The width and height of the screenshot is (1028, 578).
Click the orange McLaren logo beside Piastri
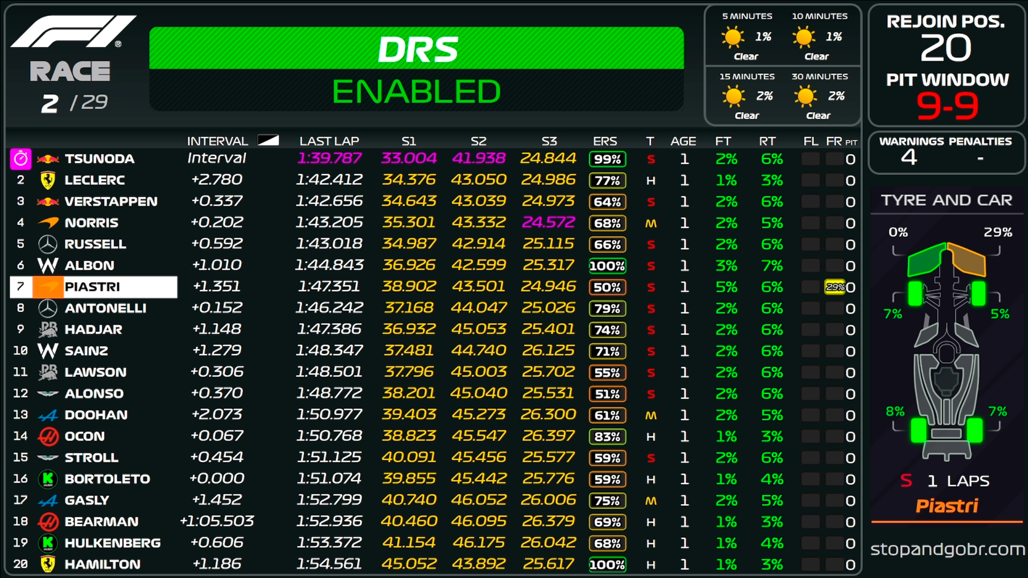coord(48,287)
